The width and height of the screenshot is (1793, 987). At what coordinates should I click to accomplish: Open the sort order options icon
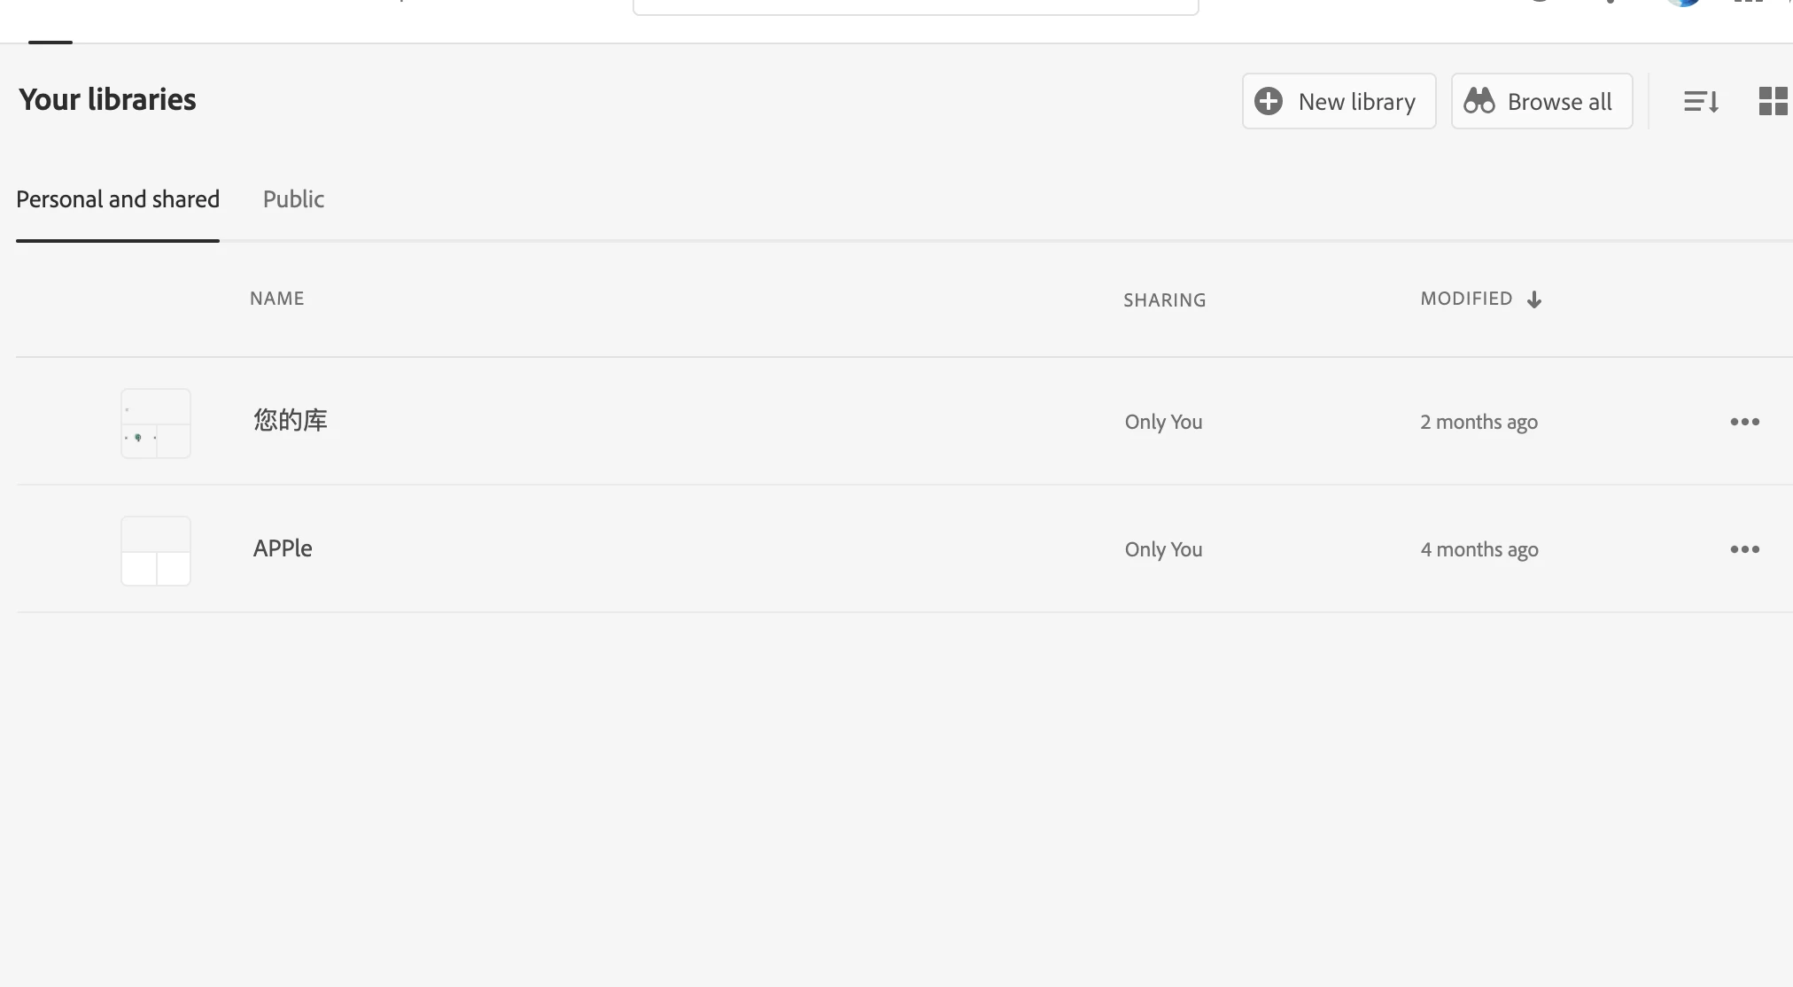(1701, 101)
